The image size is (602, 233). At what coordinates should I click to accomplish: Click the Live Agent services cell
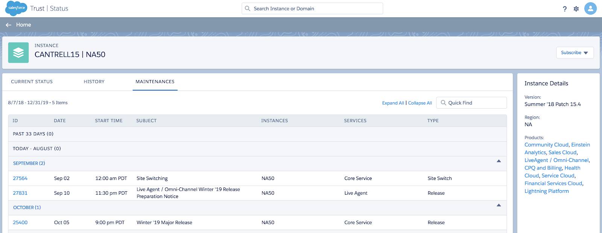(x=356, y=193)
